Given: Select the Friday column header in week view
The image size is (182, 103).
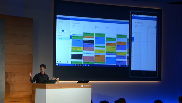Looking at the screenshot, I should [x=118, y=28].
